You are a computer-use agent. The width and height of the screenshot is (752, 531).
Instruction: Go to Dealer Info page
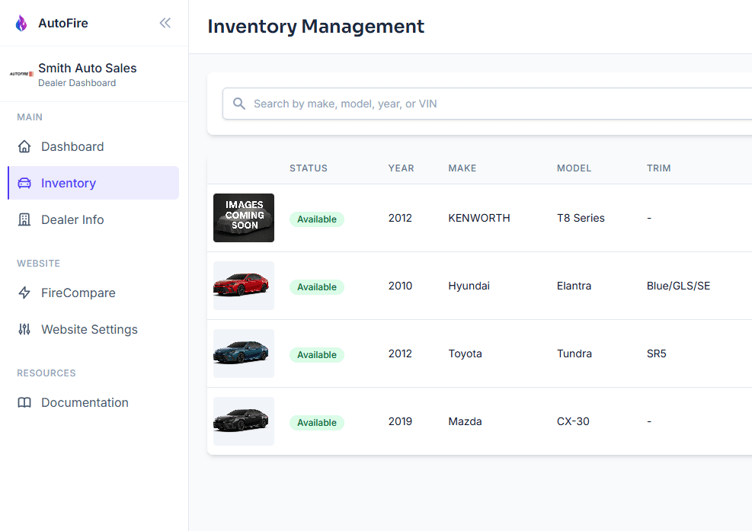72,219
